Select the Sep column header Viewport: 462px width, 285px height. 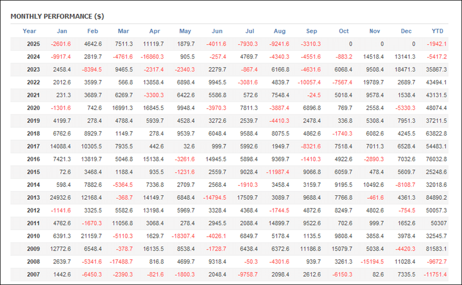point(312,31)
